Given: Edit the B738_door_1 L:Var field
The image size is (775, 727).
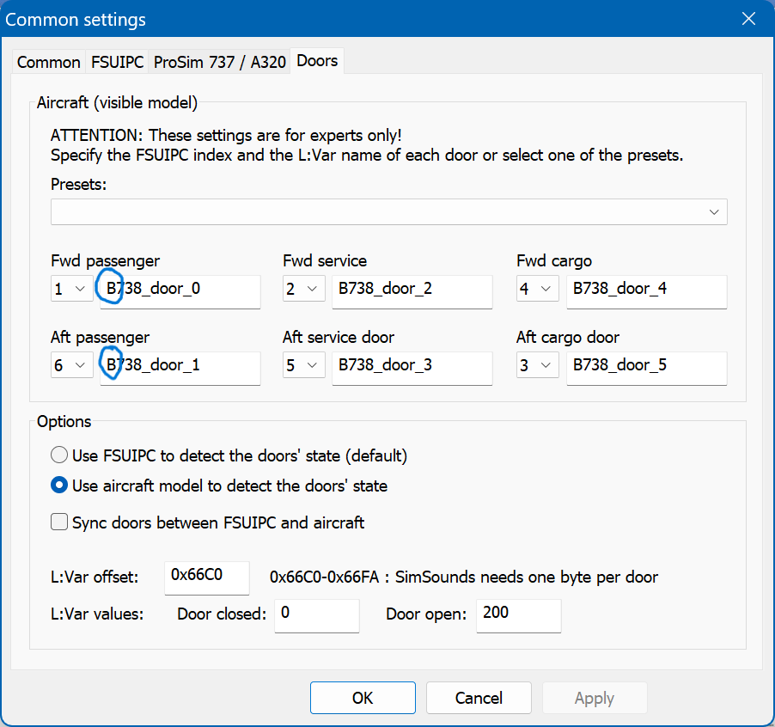Looking at the screenshot, I should click(180, 369).
